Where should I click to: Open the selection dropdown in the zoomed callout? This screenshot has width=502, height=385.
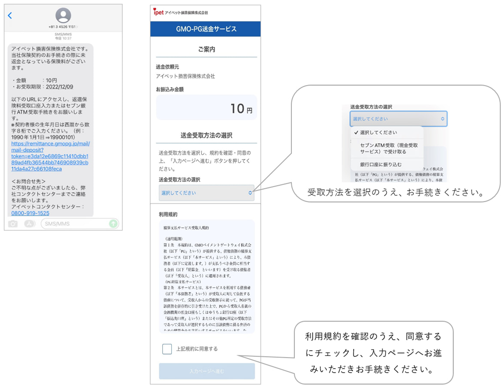[398, 118]
